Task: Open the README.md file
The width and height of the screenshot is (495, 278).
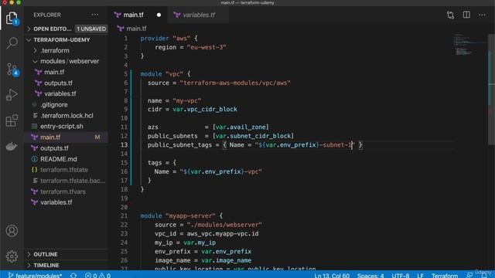Action: tap(59, 159)
